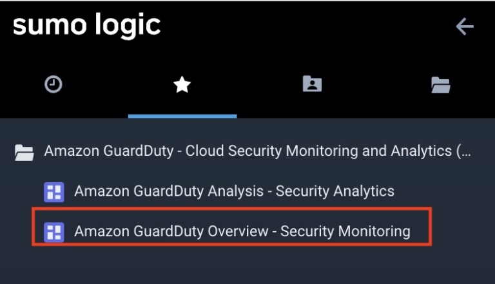Switch to the Library folder tab
This screenshot has width=495, height=284.
point(441,84)
